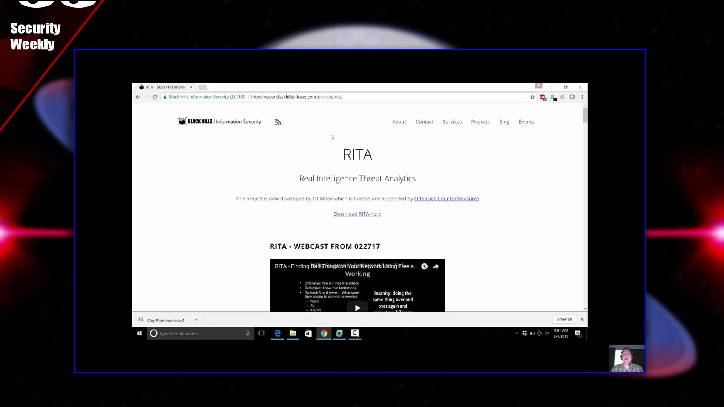Open Windows Start menu
The width and height of the screenshot is (724, 407).
coord(140,333)
